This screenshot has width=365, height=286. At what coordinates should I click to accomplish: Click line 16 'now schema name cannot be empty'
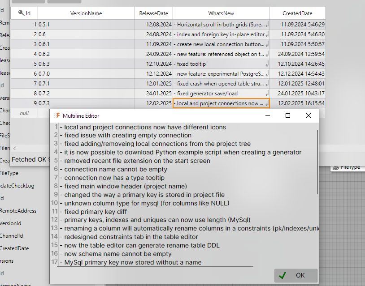click(116, 254)
